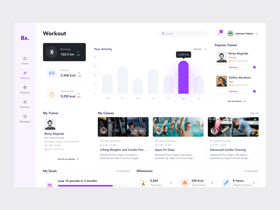Open See all trainers link
The height and width of the screenshot is (210, 280).
237,101
